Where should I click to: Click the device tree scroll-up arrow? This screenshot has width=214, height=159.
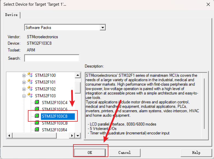tap(78, 75)
